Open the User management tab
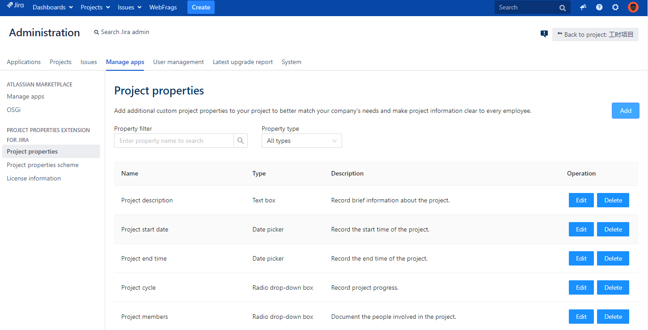Screen dimensions: 648x330 pos(178,62)
